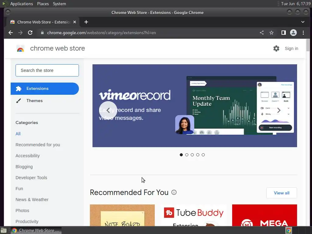Screen dimensions: 312x234
Task: Open the Productivity category
Action: pyautogui.click(x=27, y=222)
